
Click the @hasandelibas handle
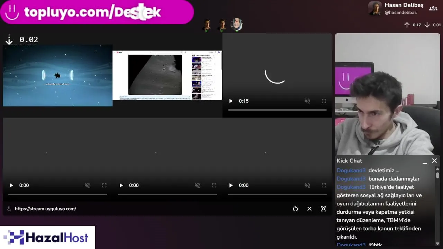[400, 12]
